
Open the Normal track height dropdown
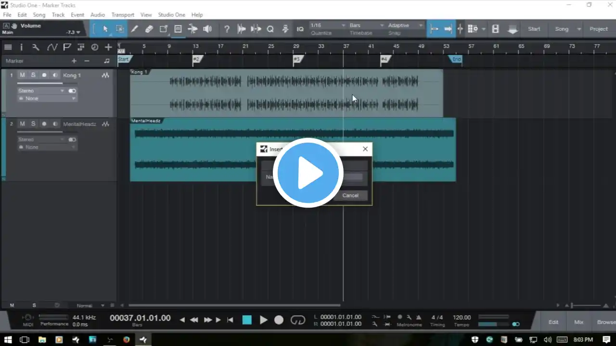pyautogui.click(x=90, y=306)
